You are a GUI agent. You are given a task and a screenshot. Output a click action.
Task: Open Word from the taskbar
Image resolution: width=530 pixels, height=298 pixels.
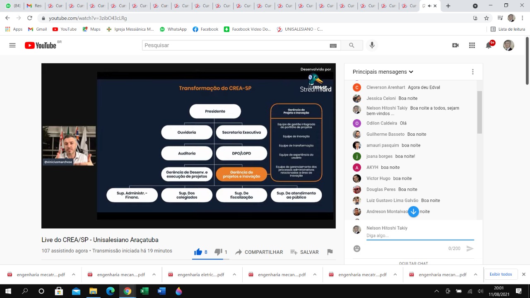pyautogui.click(x=161, y=291)
